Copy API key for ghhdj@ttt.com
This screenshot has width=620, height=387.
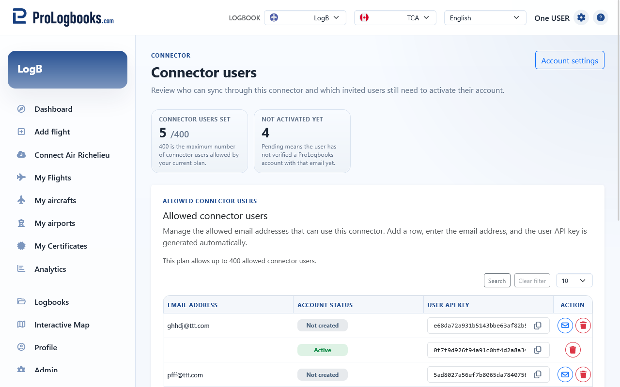pyautogui.click(x=538, y=326)
